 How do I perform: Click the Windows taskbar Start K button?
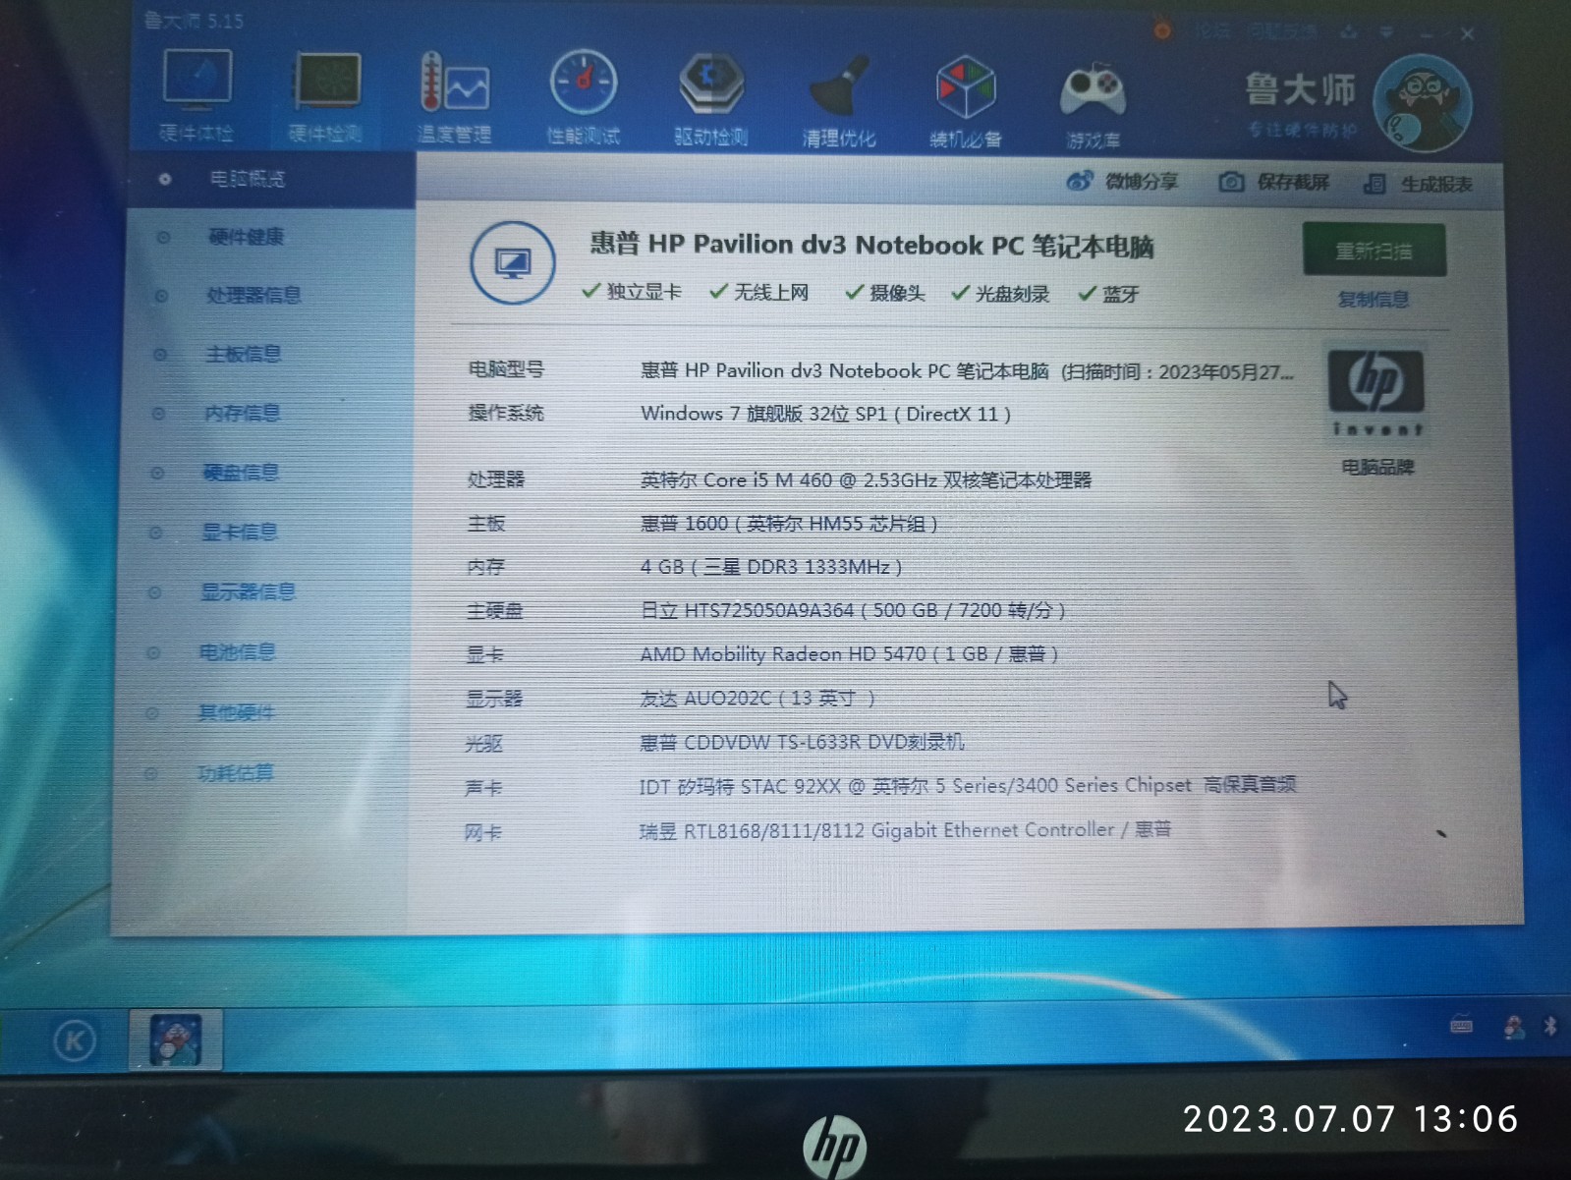point(75,1041)
